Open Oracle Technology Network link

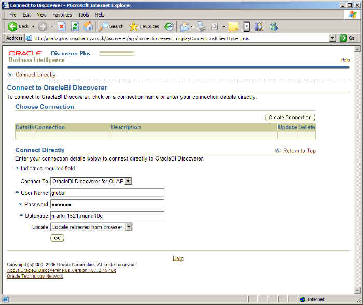pos(35,276)
